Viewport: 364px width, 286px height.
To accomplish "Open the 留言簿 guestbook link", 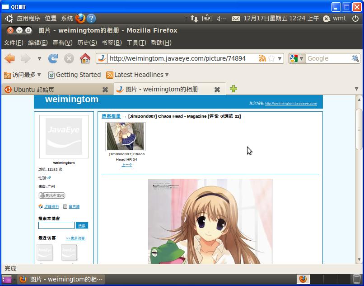I will tap(74, 206).
